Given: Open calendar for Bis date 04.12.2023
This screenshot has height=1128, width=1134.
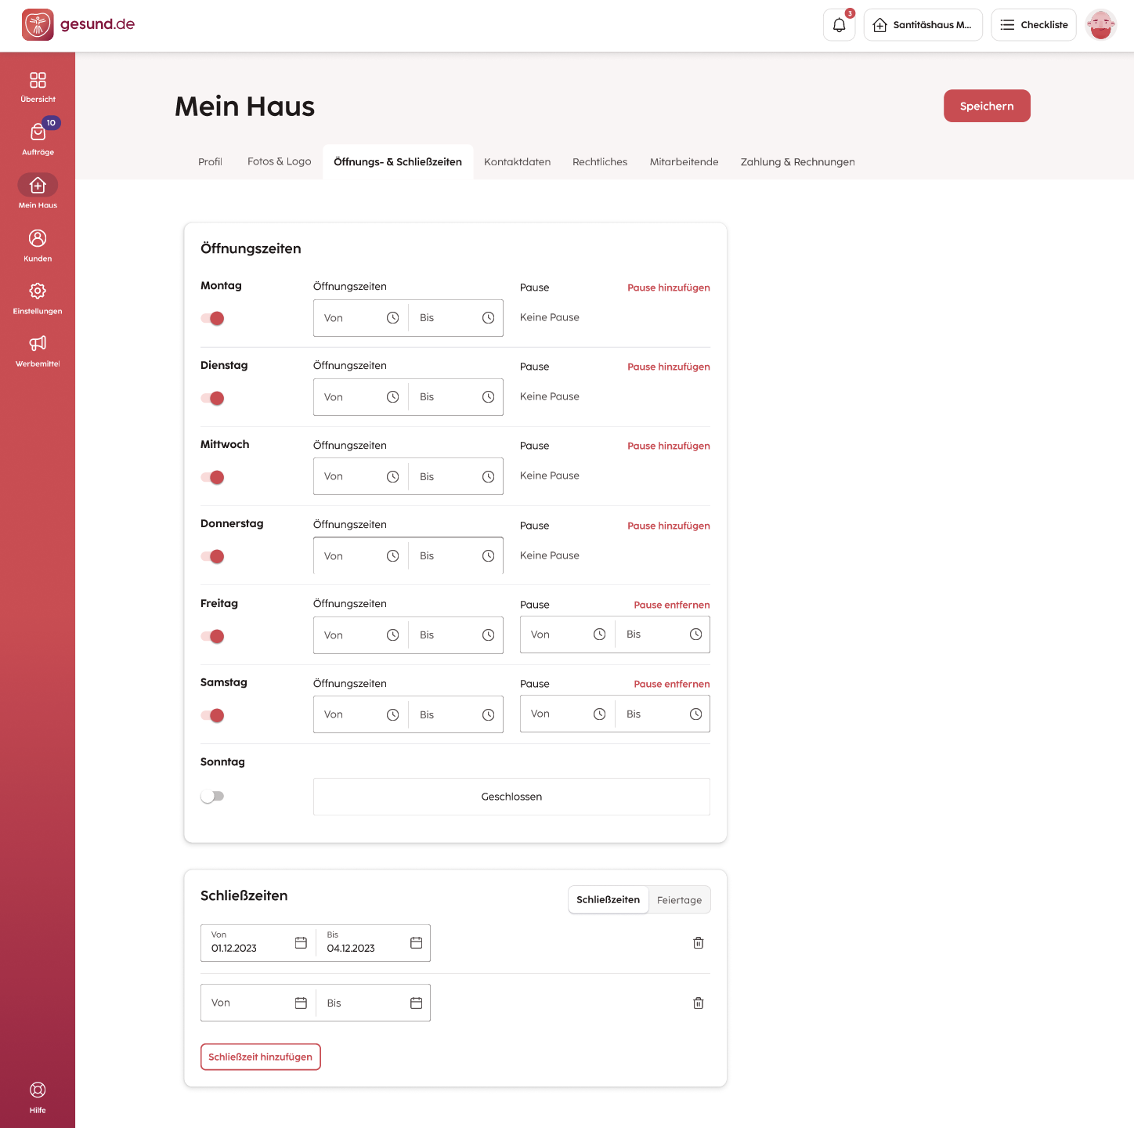Looking at the screenshot, I should click(416, 943).
